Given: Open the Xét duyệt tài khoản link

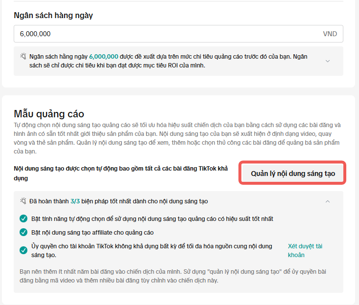Looking at the screenshot, I should 305,251.
